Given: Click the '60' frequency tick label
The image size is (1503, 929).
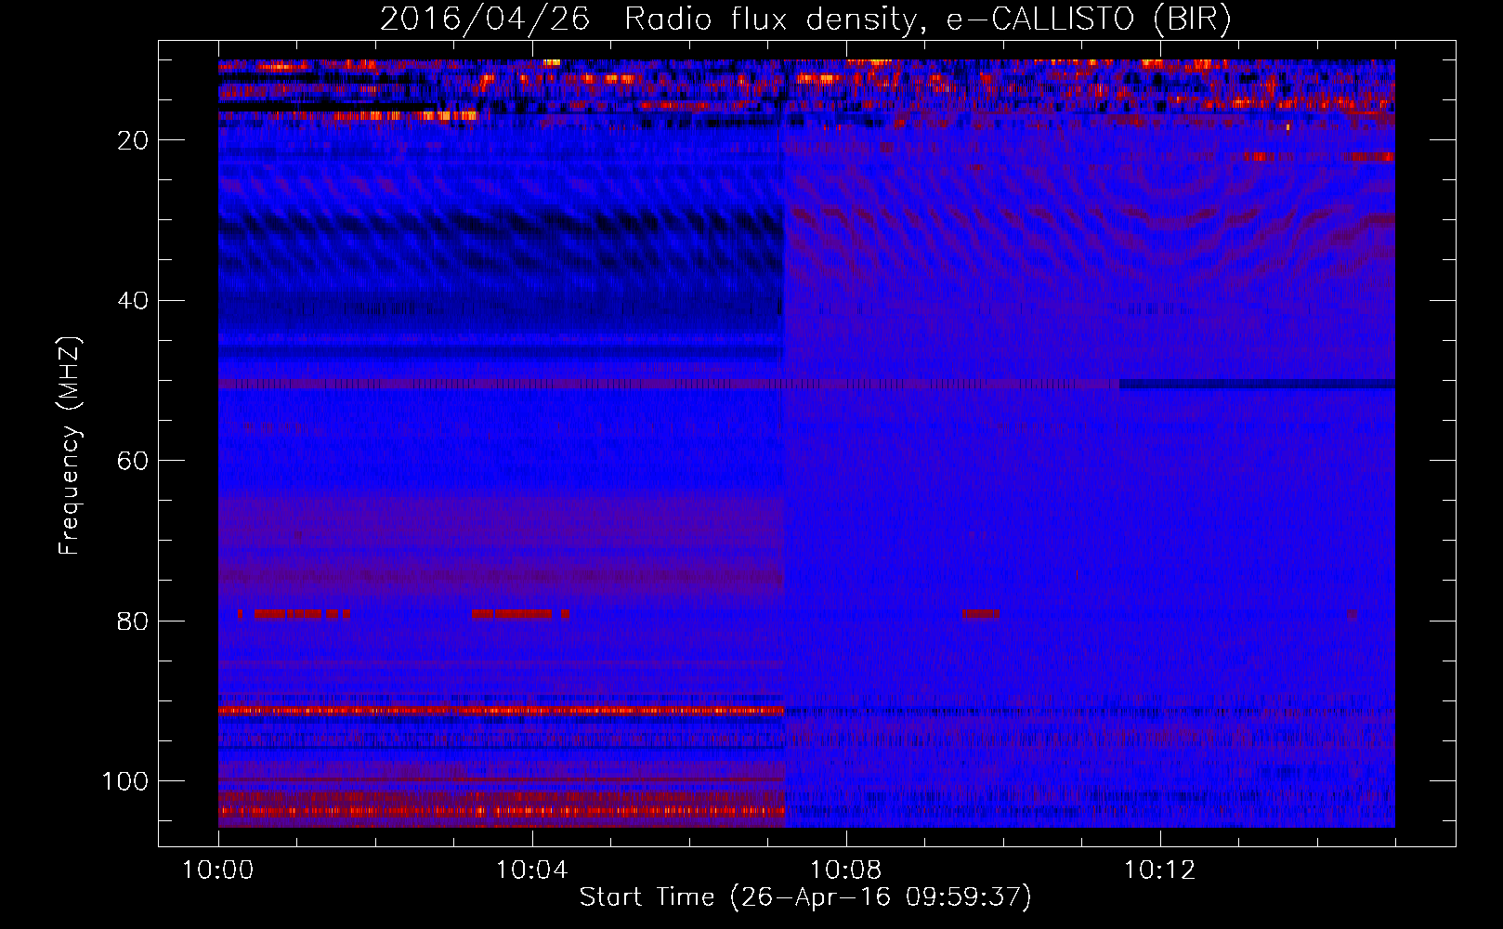Looking at the screenshot, I should click(x=134, y=461).
